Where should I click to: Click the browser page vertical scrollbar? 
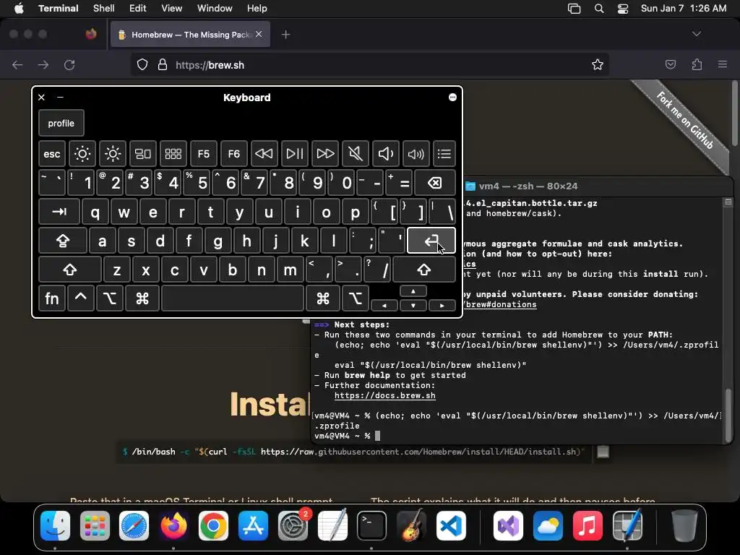tap(734, 113)
